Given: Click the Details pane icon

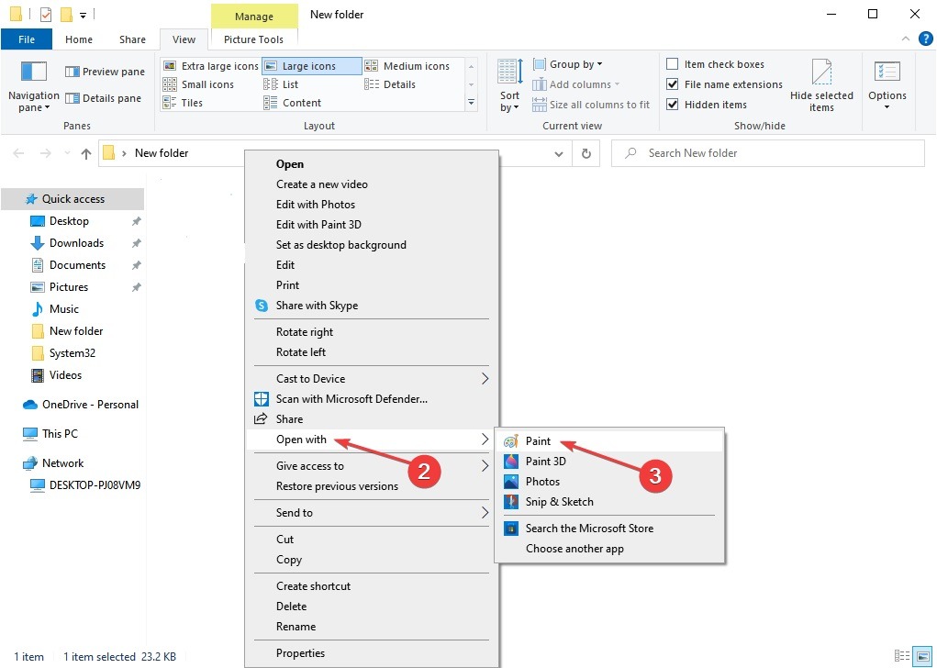Looking at the screenshot, I should click(x=73, y=98).
